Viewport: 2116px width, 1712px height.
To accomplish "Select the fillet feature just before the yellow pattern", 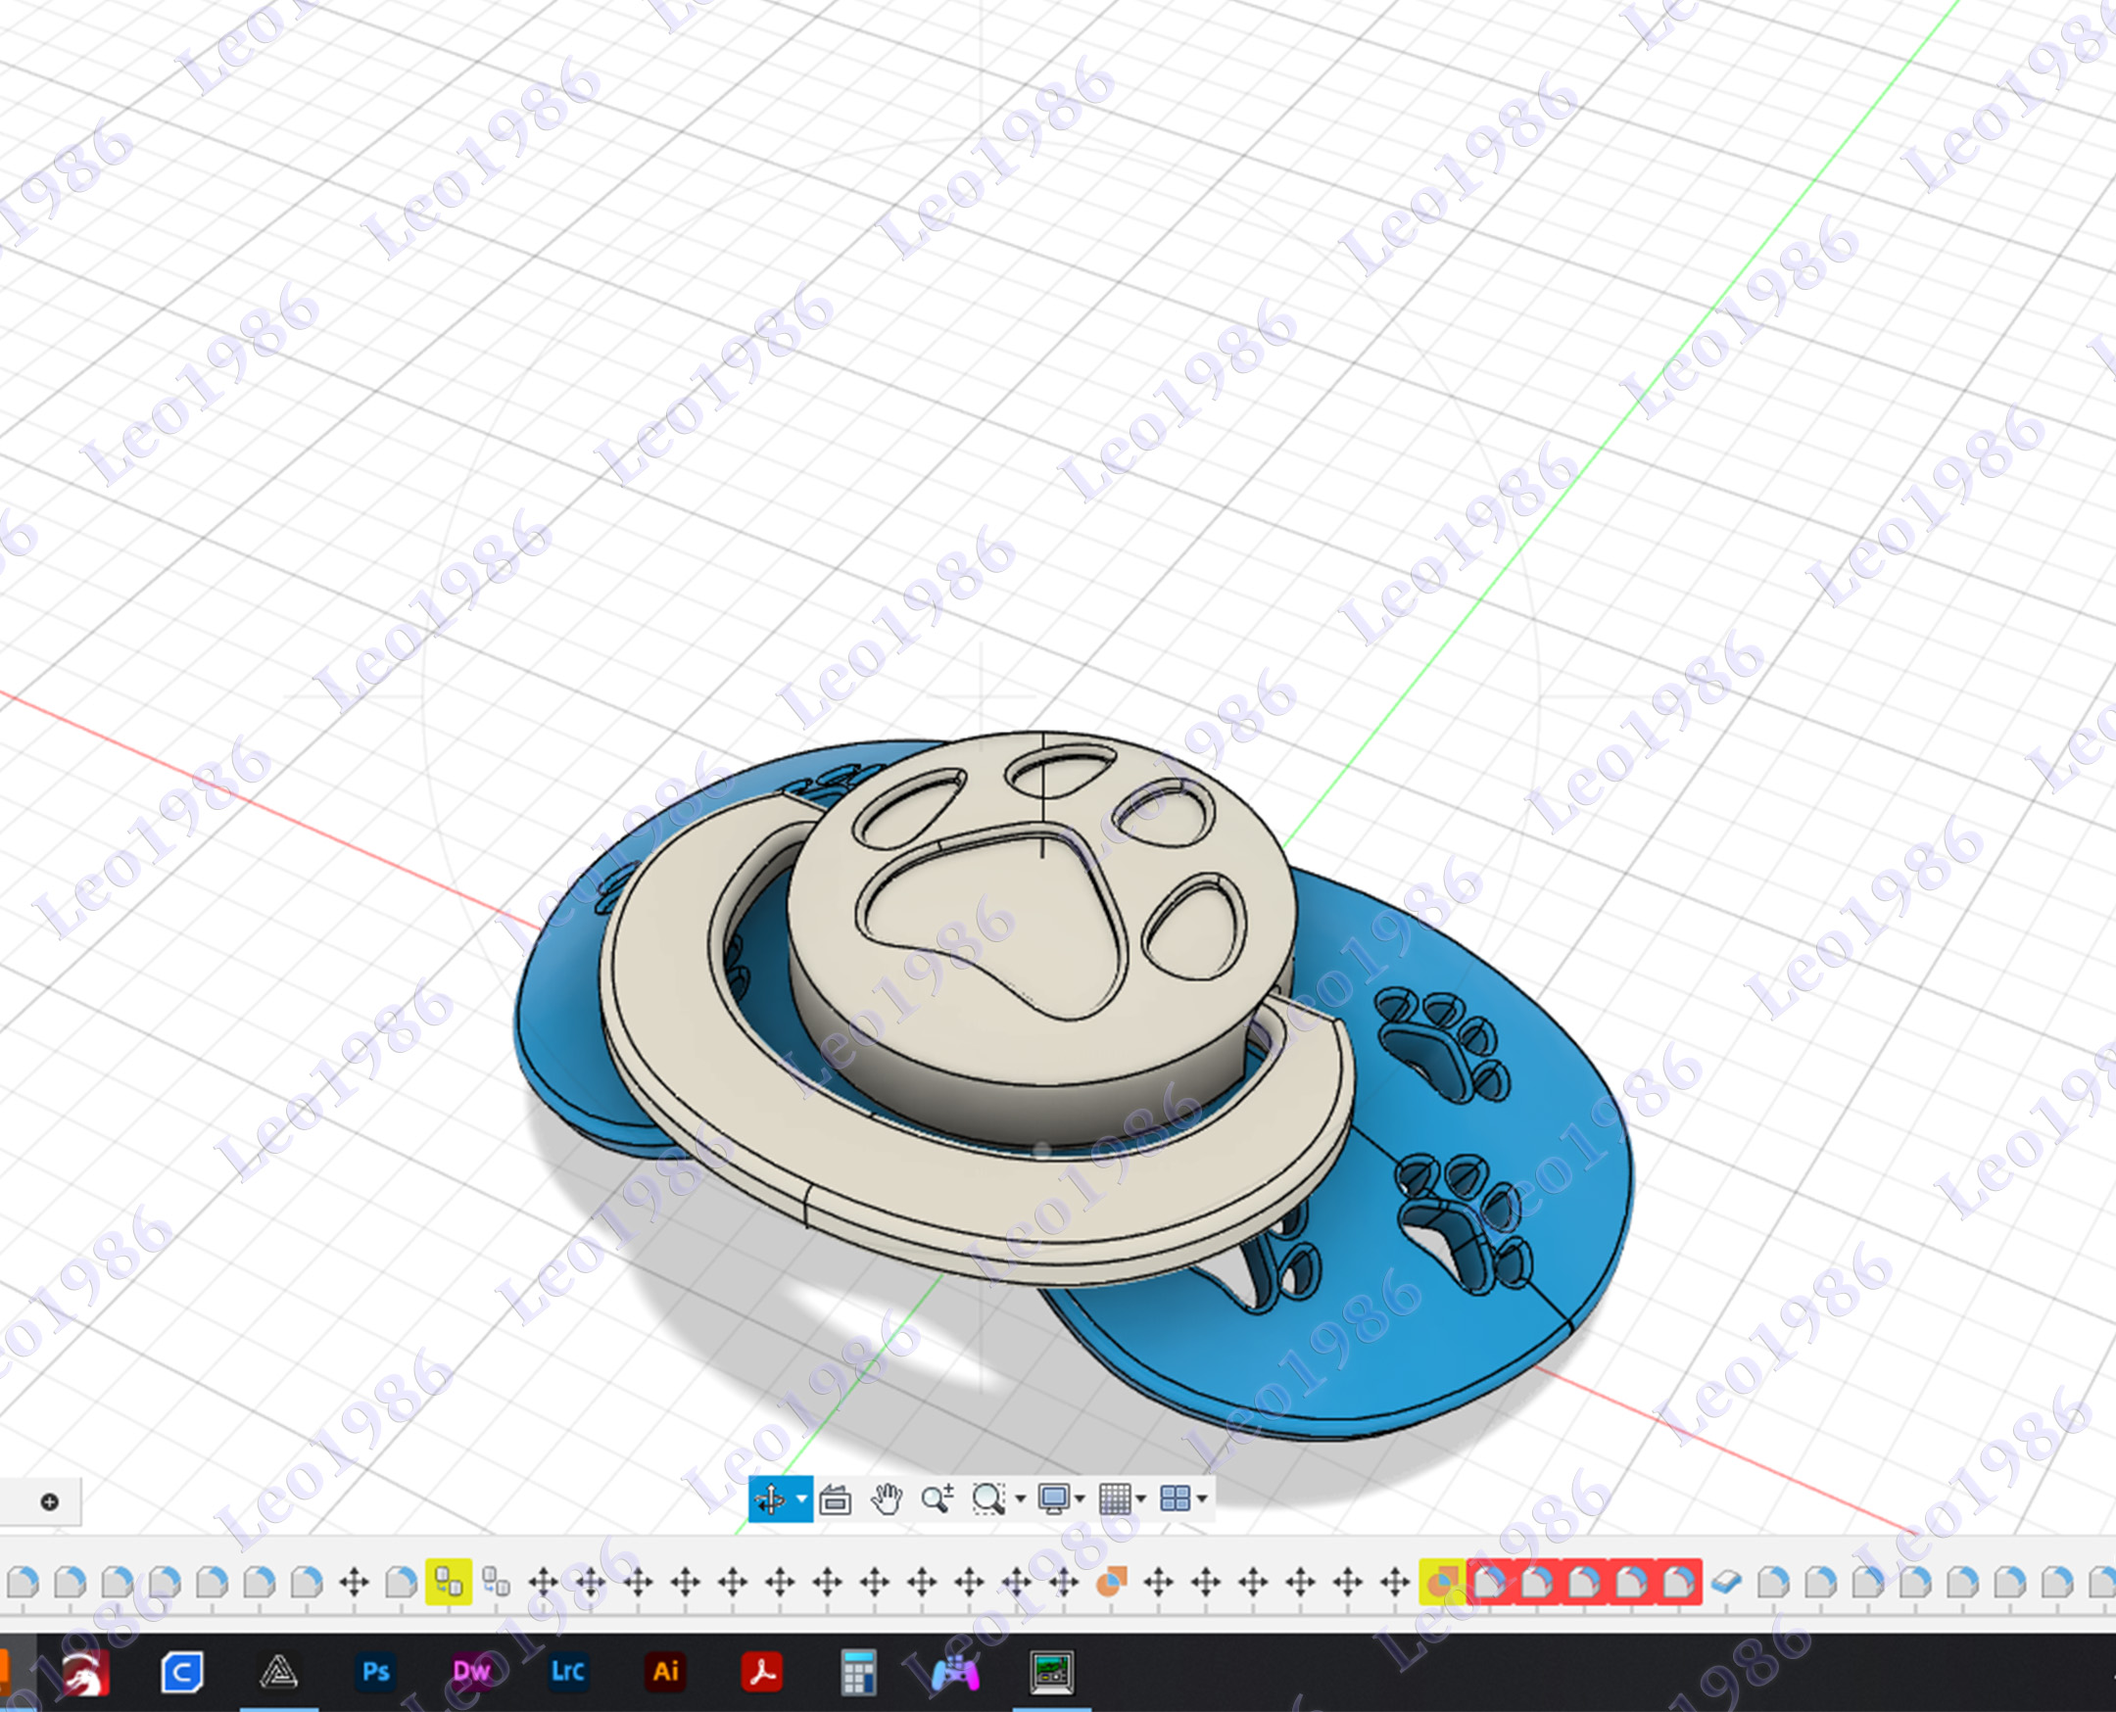I will click(x=402, y=1584).
